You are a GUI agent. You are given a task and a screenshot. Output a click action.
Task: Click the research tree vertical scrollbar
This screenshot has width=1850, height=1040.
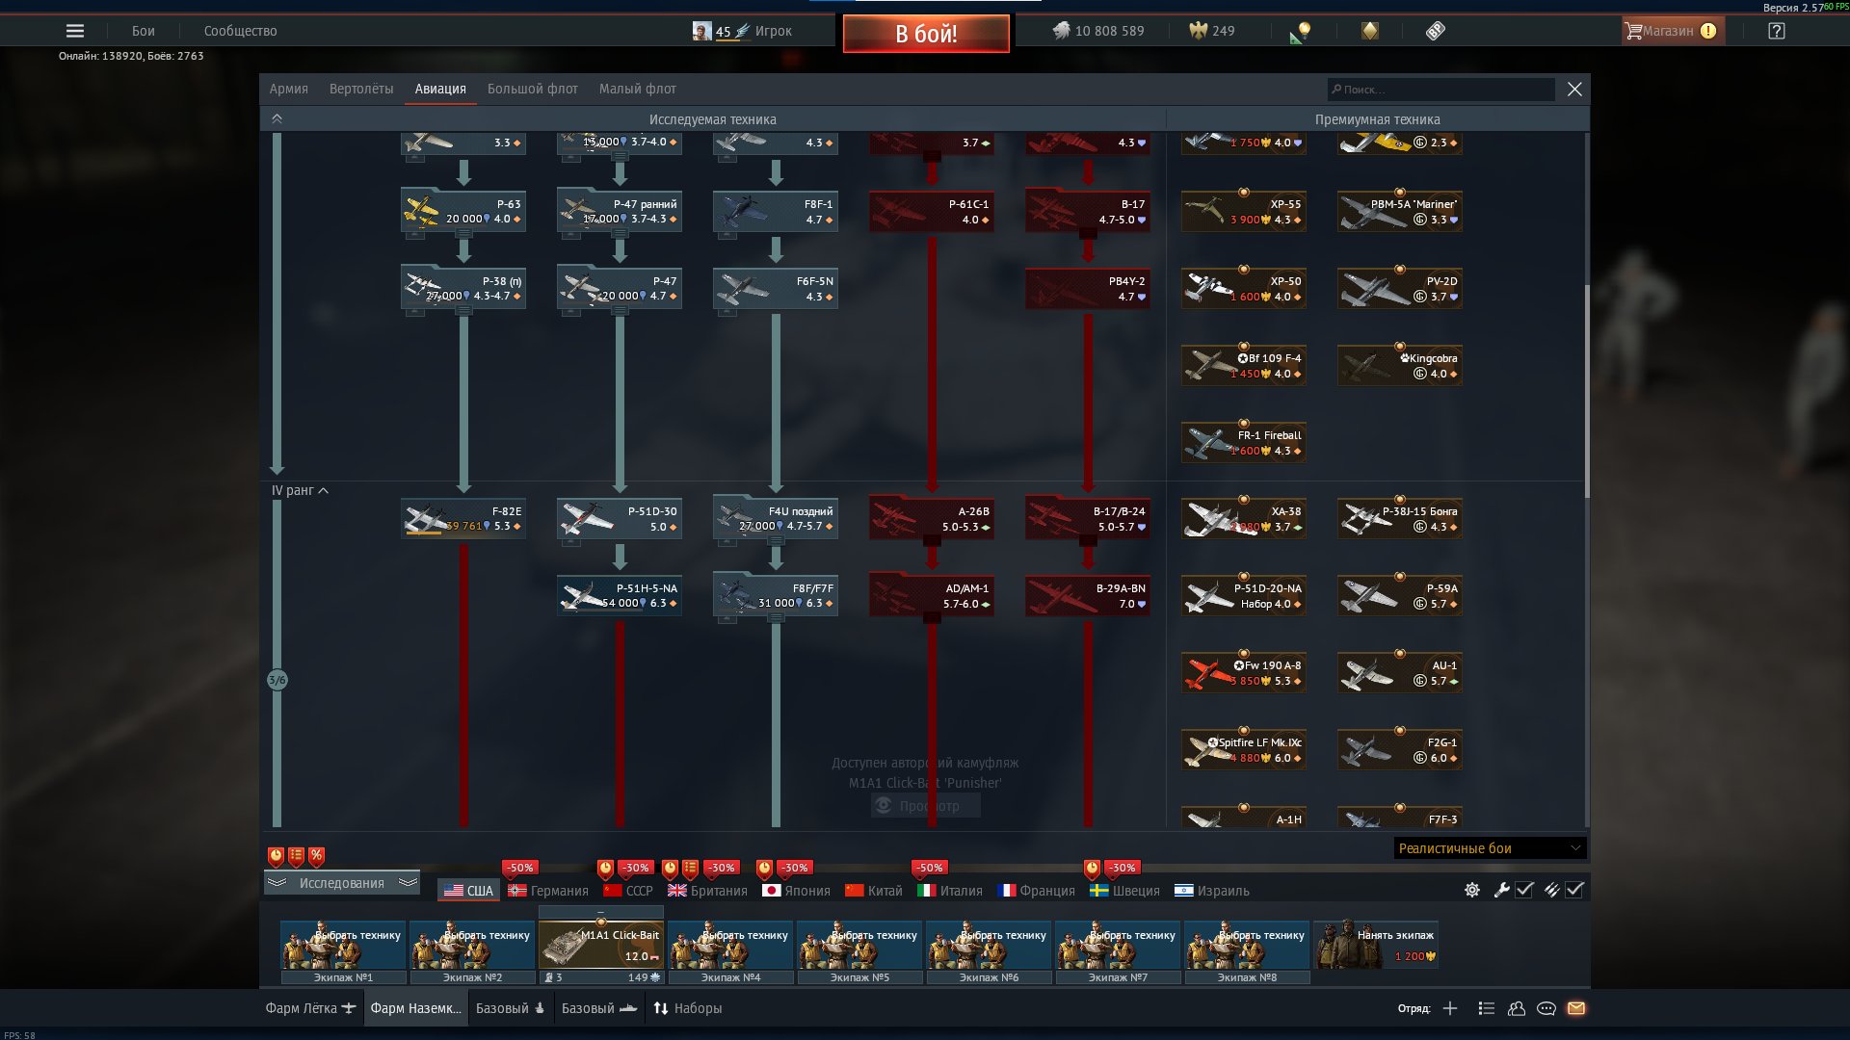tap(1586, 390)
